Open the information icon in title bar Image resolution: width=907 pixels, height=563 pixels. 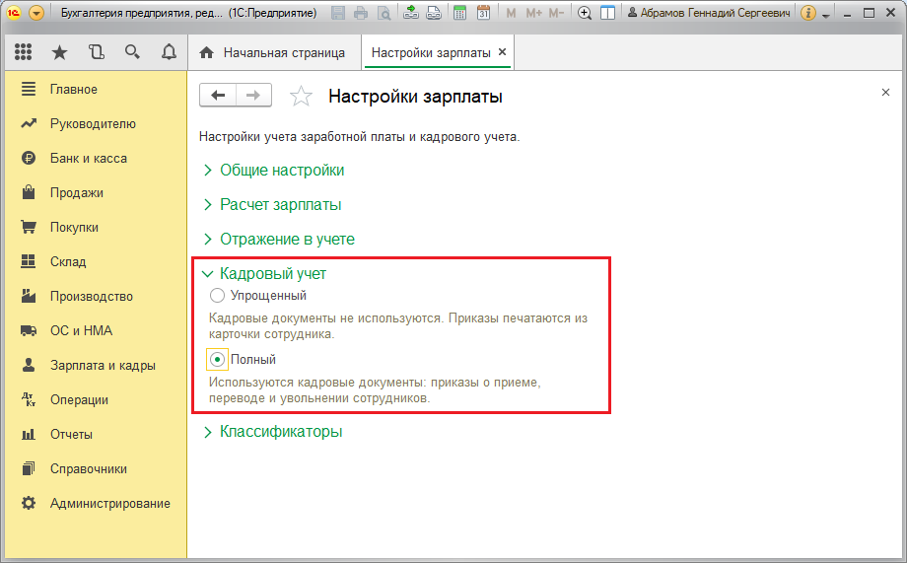808,13
